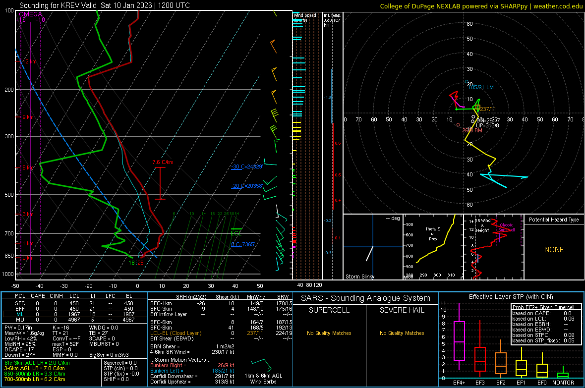The width and height of the screenshot is (585, 388).
Task: Click the 0 C=7365' height label
Action: pos(243,245)
